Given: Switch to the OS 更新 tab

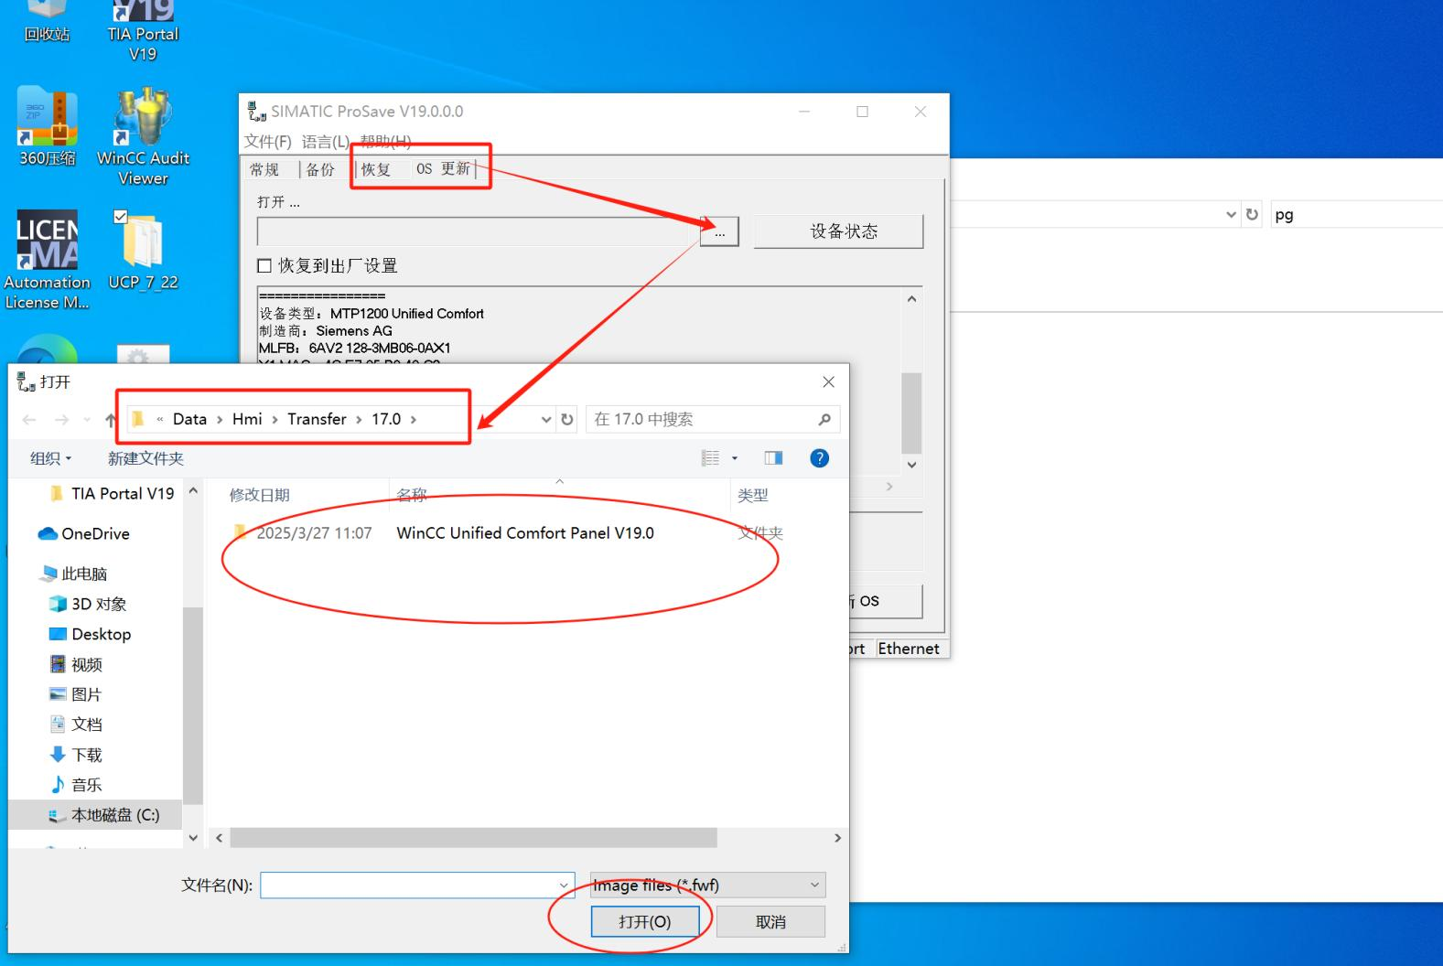Looking at the screenshot, I should point(444,168).
